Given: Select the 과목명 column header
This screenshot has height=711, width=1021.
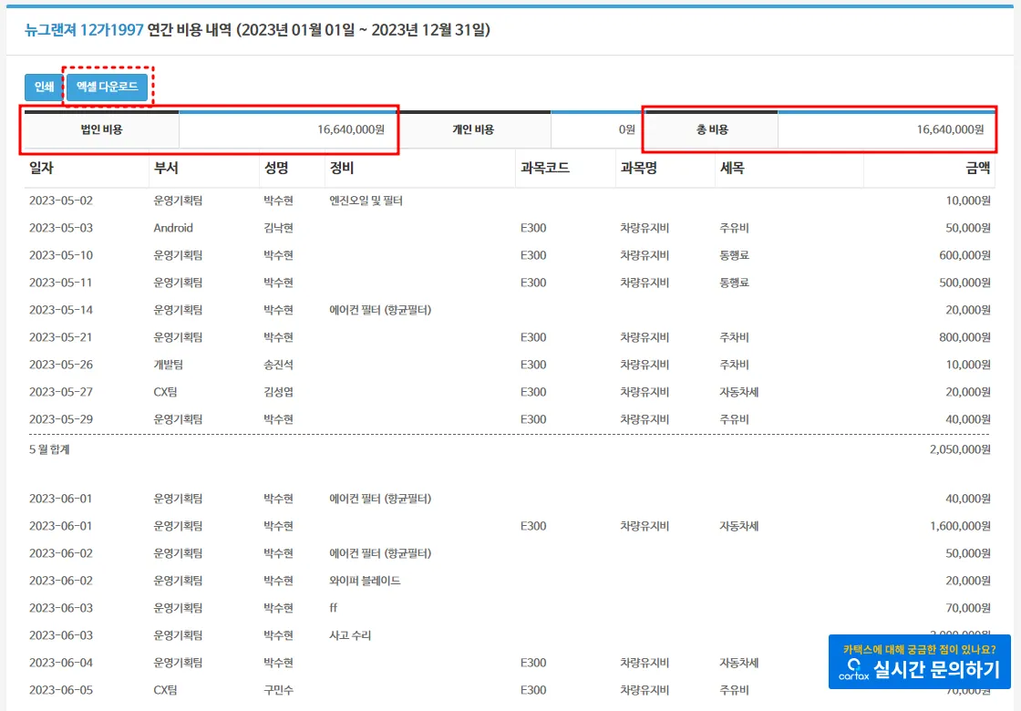Looking at the screenshot, I should (638, 168).
